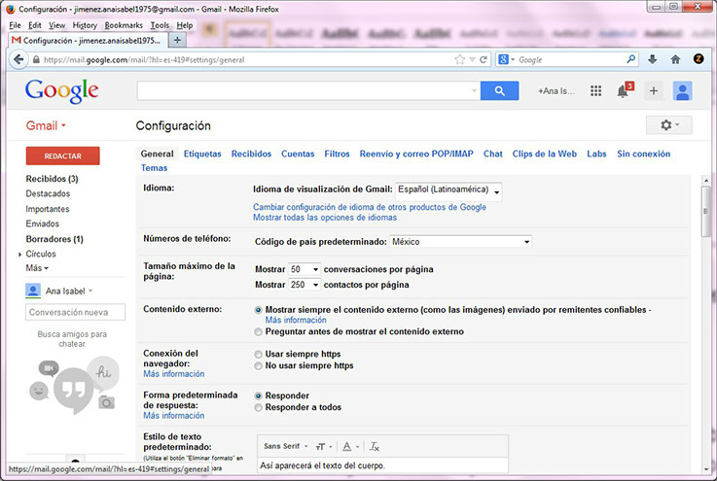The height and width of the screenshot is (481, 717).
Task: Open the notifications bell icon
Action: tap(623, 91)
